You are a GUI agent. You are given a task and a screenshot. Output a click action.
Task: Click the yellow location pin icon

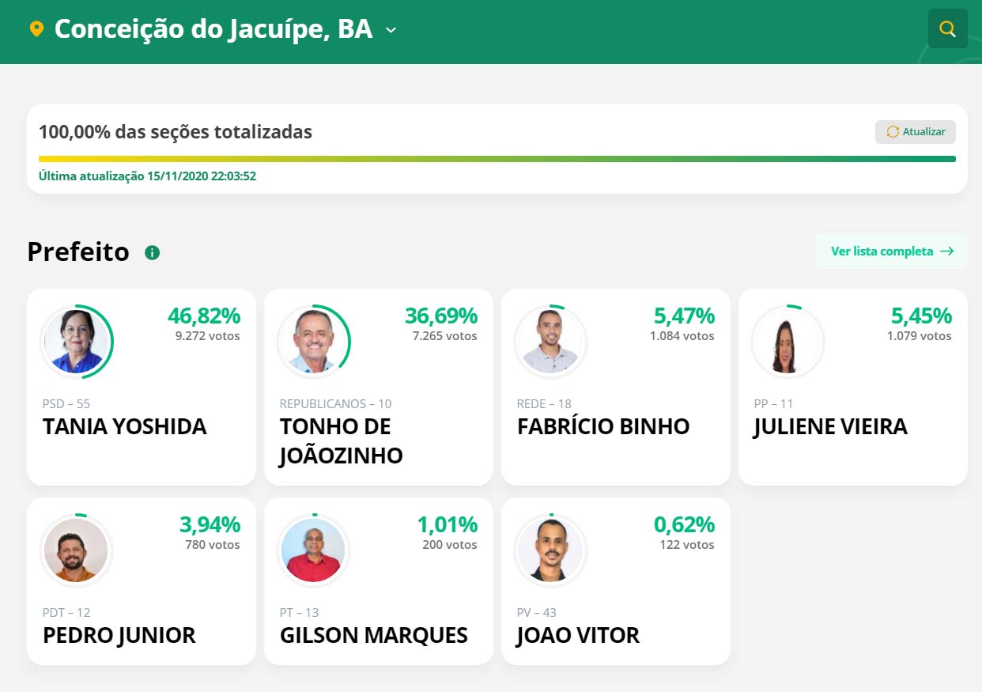click(36, 29)
